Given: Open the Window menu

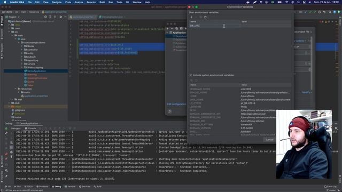Looking at the screenshot, I should (137, 2).
